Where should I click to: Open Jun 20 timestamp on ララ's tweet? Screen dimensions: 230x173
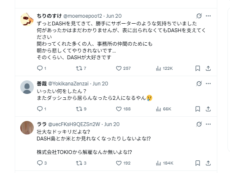112,124
